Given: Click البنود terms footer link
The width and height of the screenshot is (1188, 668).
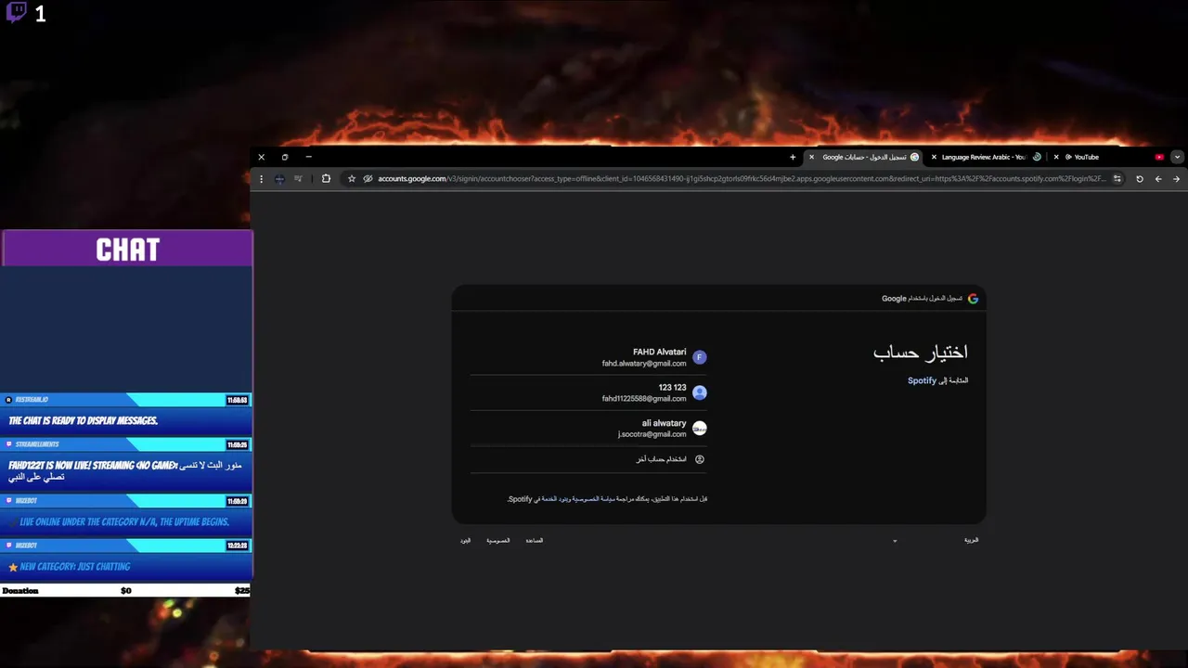Looking at the screenshot, I should pos(465,540).
